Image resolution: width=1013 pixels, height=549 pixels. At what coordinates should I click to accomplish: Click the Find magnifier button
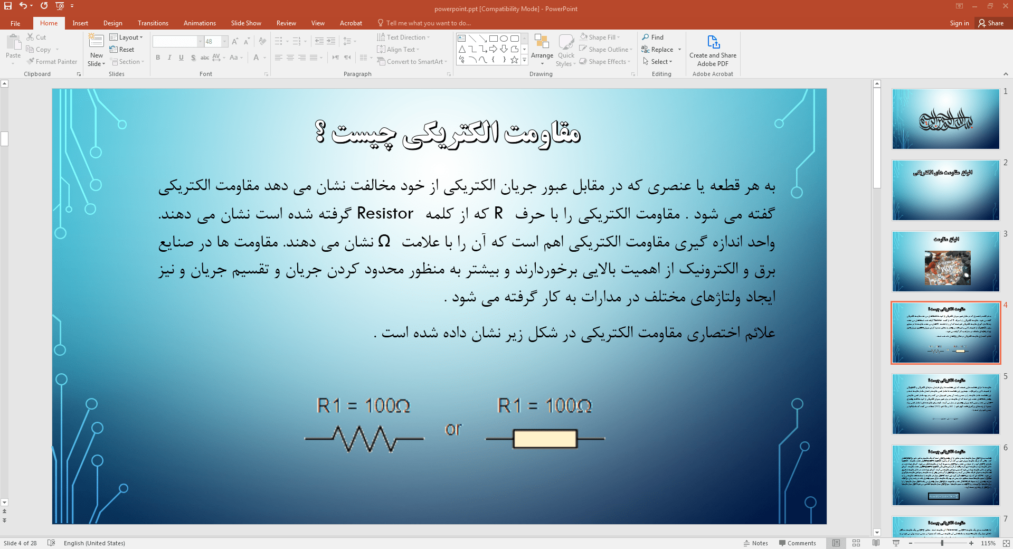[x=653, y=37]
